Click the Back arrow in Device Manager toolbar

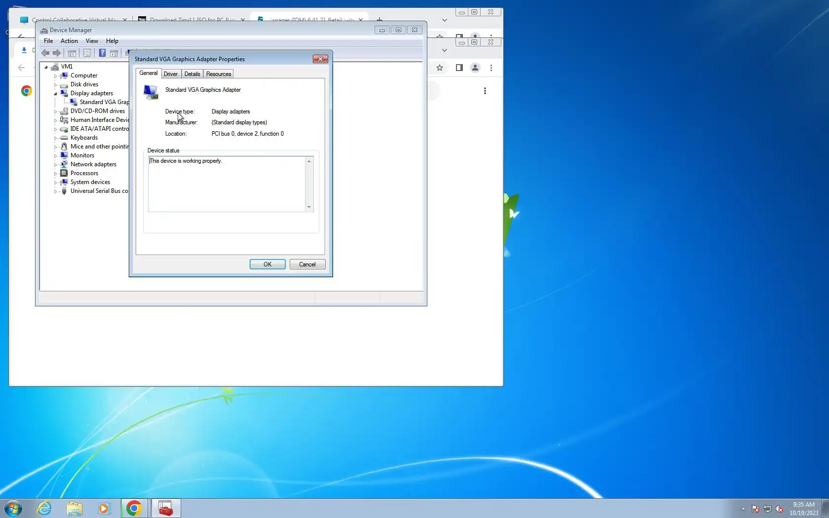[45, 53]
